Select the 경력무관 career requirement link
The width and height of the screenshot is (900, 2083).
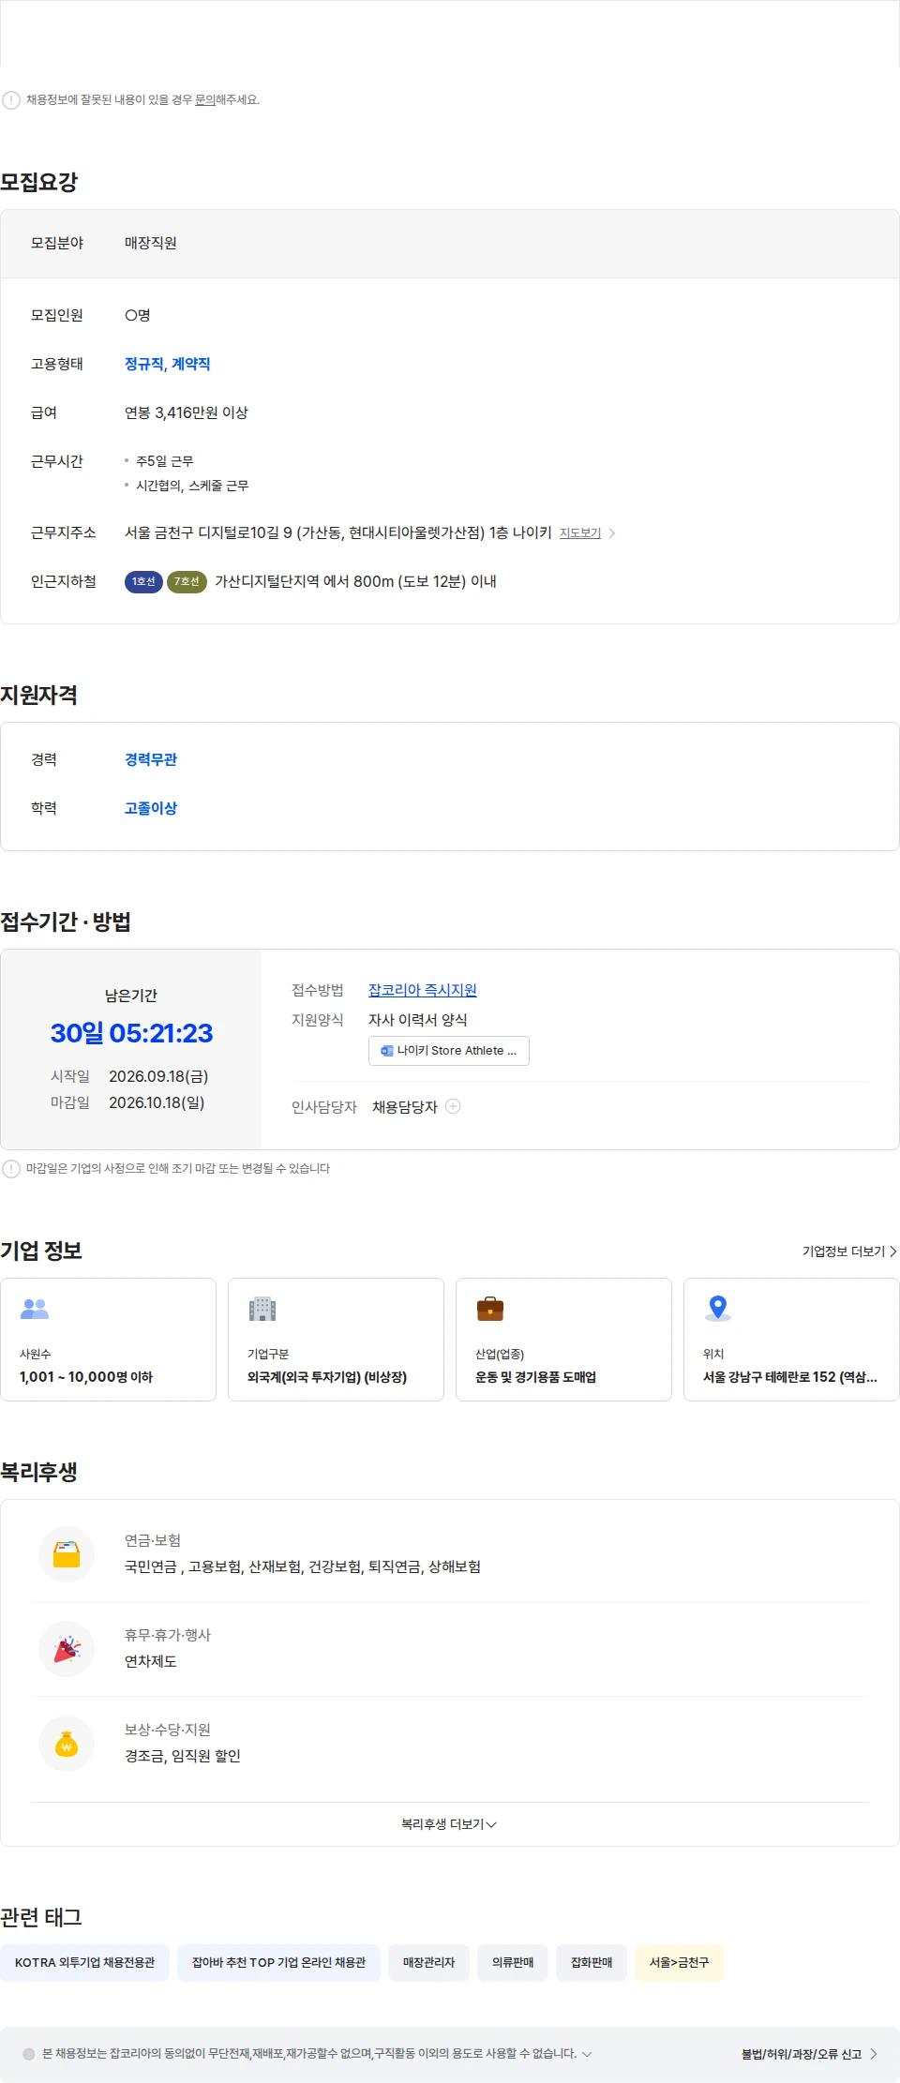pos(151,759)
